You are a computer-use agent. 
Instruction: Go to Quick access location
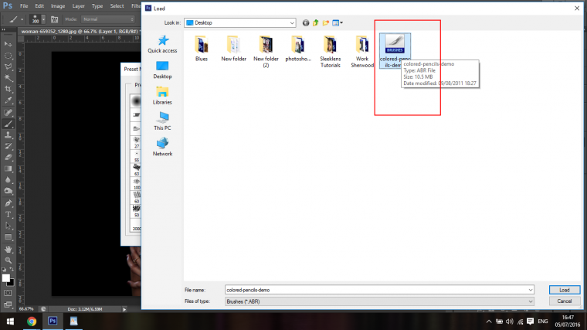coord(162,44)
